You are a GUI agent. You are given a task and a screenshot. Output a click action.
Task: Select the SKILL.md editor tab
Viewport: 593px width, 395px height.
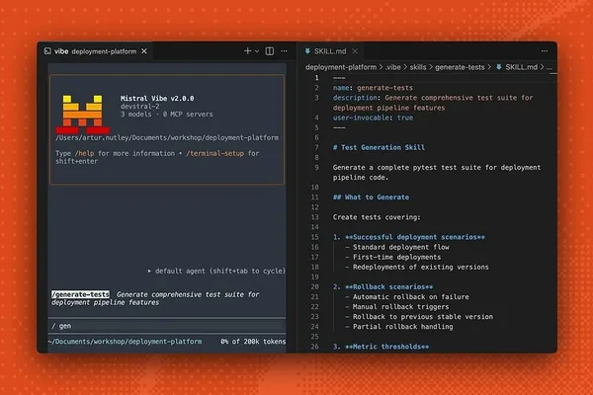coord(330,51)
